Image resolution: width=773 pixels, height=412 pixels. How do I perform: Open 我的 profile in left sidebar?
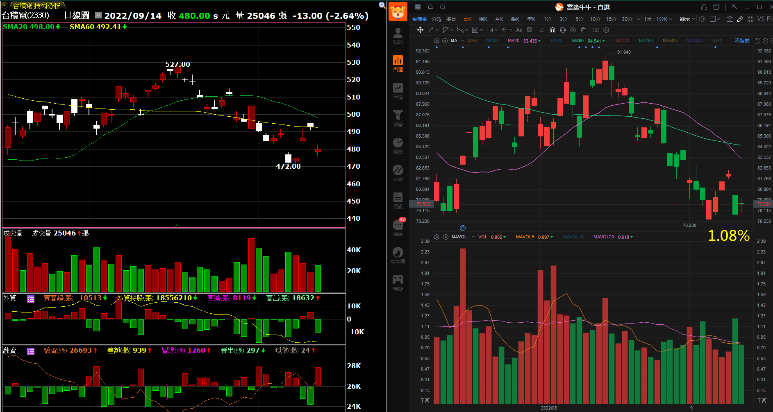click(398, 36)
